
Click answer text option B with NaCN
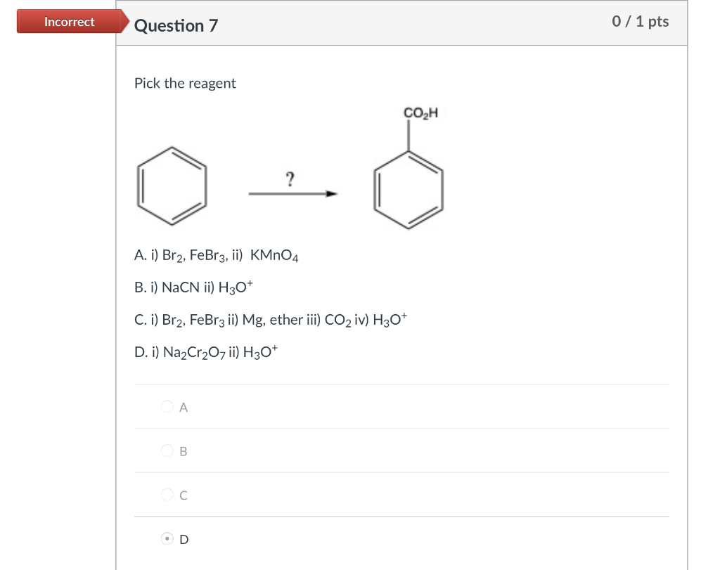tap(195, 287)
